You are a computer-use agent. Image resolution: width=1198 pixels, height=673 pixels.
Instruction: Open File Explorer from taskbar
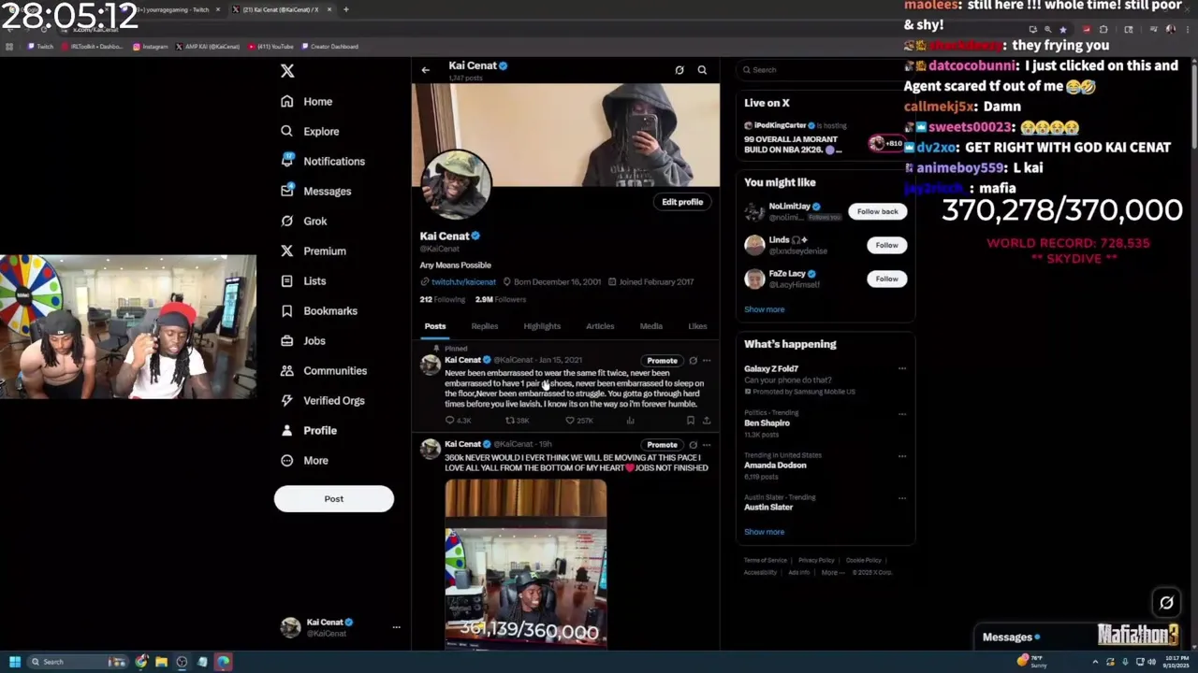point(162,662)
